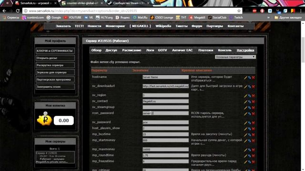The image size is (305, 171).
Task: Open the Партнерская программа button
Action: (x=55, y=79)
